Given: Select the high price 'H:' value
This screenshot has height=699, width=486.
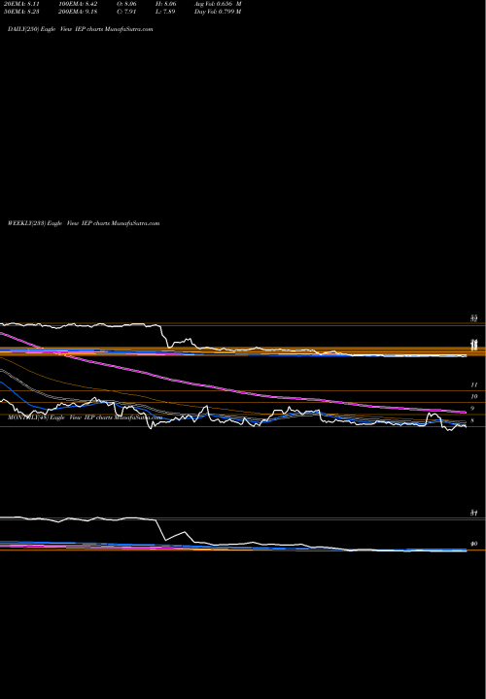Looking at the screenshot, I should tap(167, 4).
